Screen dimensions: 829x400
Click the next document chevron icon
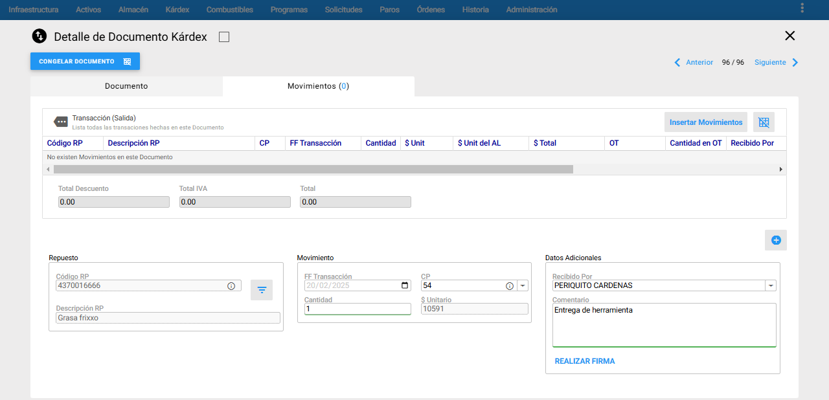pos(795,63)
